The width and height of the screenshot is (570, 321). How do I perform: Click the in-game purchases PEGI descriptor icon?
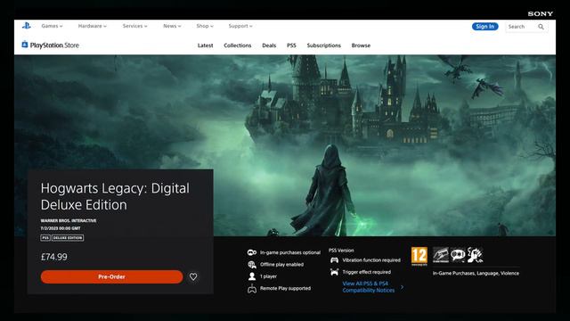coord(441,255)
